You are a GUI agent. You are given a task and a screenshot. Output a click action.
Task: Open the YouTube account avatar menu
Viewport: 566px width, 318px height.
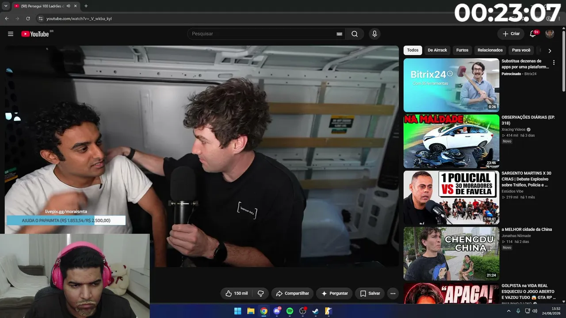(x=550, y=34)
